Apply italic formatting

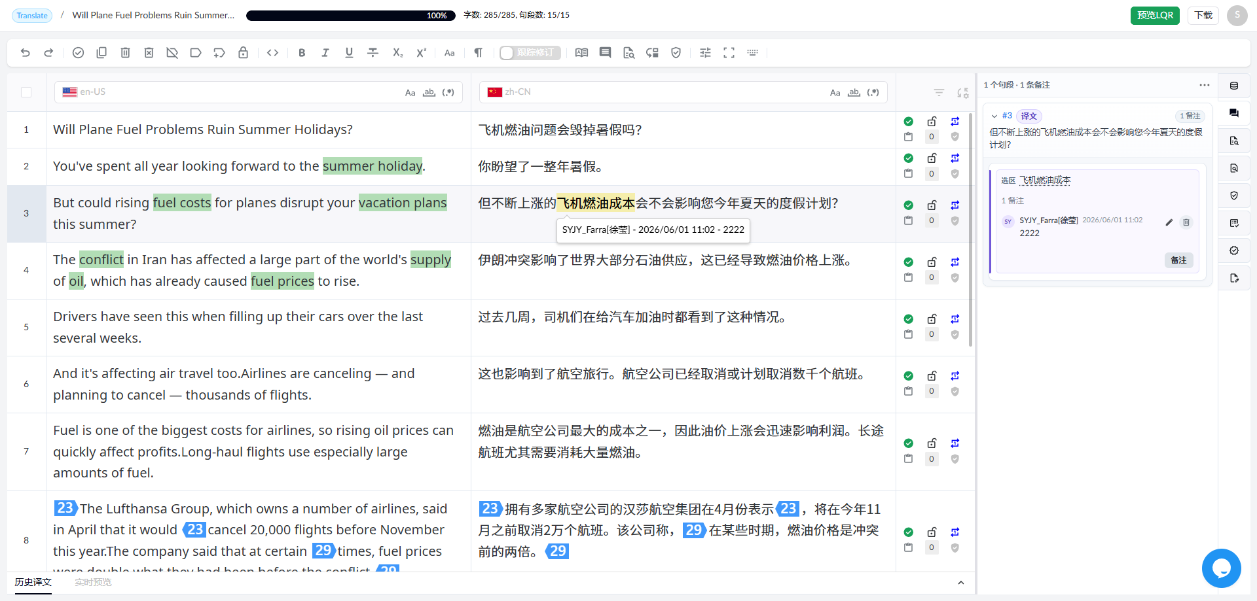pyautogui.click(x=325, y=53)
